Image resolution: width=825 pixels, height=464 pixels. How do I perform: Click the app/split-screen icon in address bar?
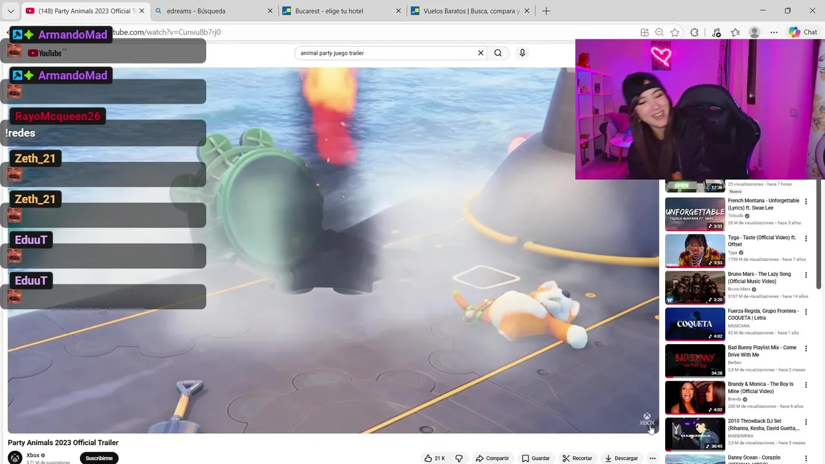(x=645, y=32)
